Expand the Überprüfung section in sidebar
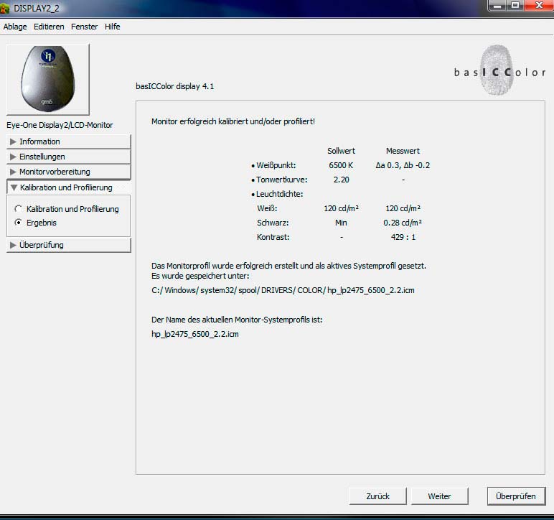 point(68,245)
